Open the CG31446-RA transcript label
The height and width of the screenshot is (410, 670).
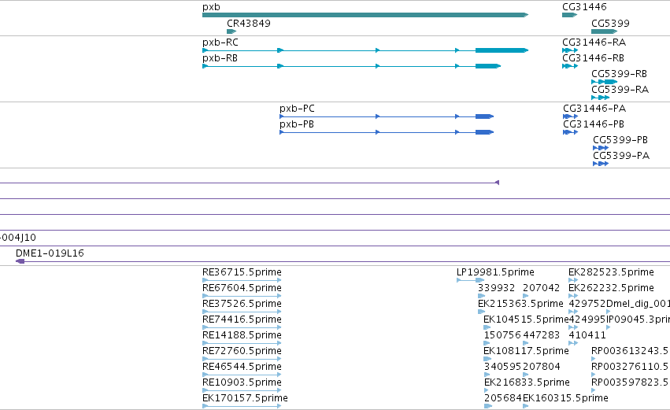tap(594, 42)
